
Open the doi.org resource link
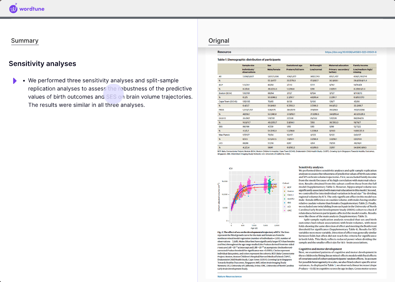[350, 52]
